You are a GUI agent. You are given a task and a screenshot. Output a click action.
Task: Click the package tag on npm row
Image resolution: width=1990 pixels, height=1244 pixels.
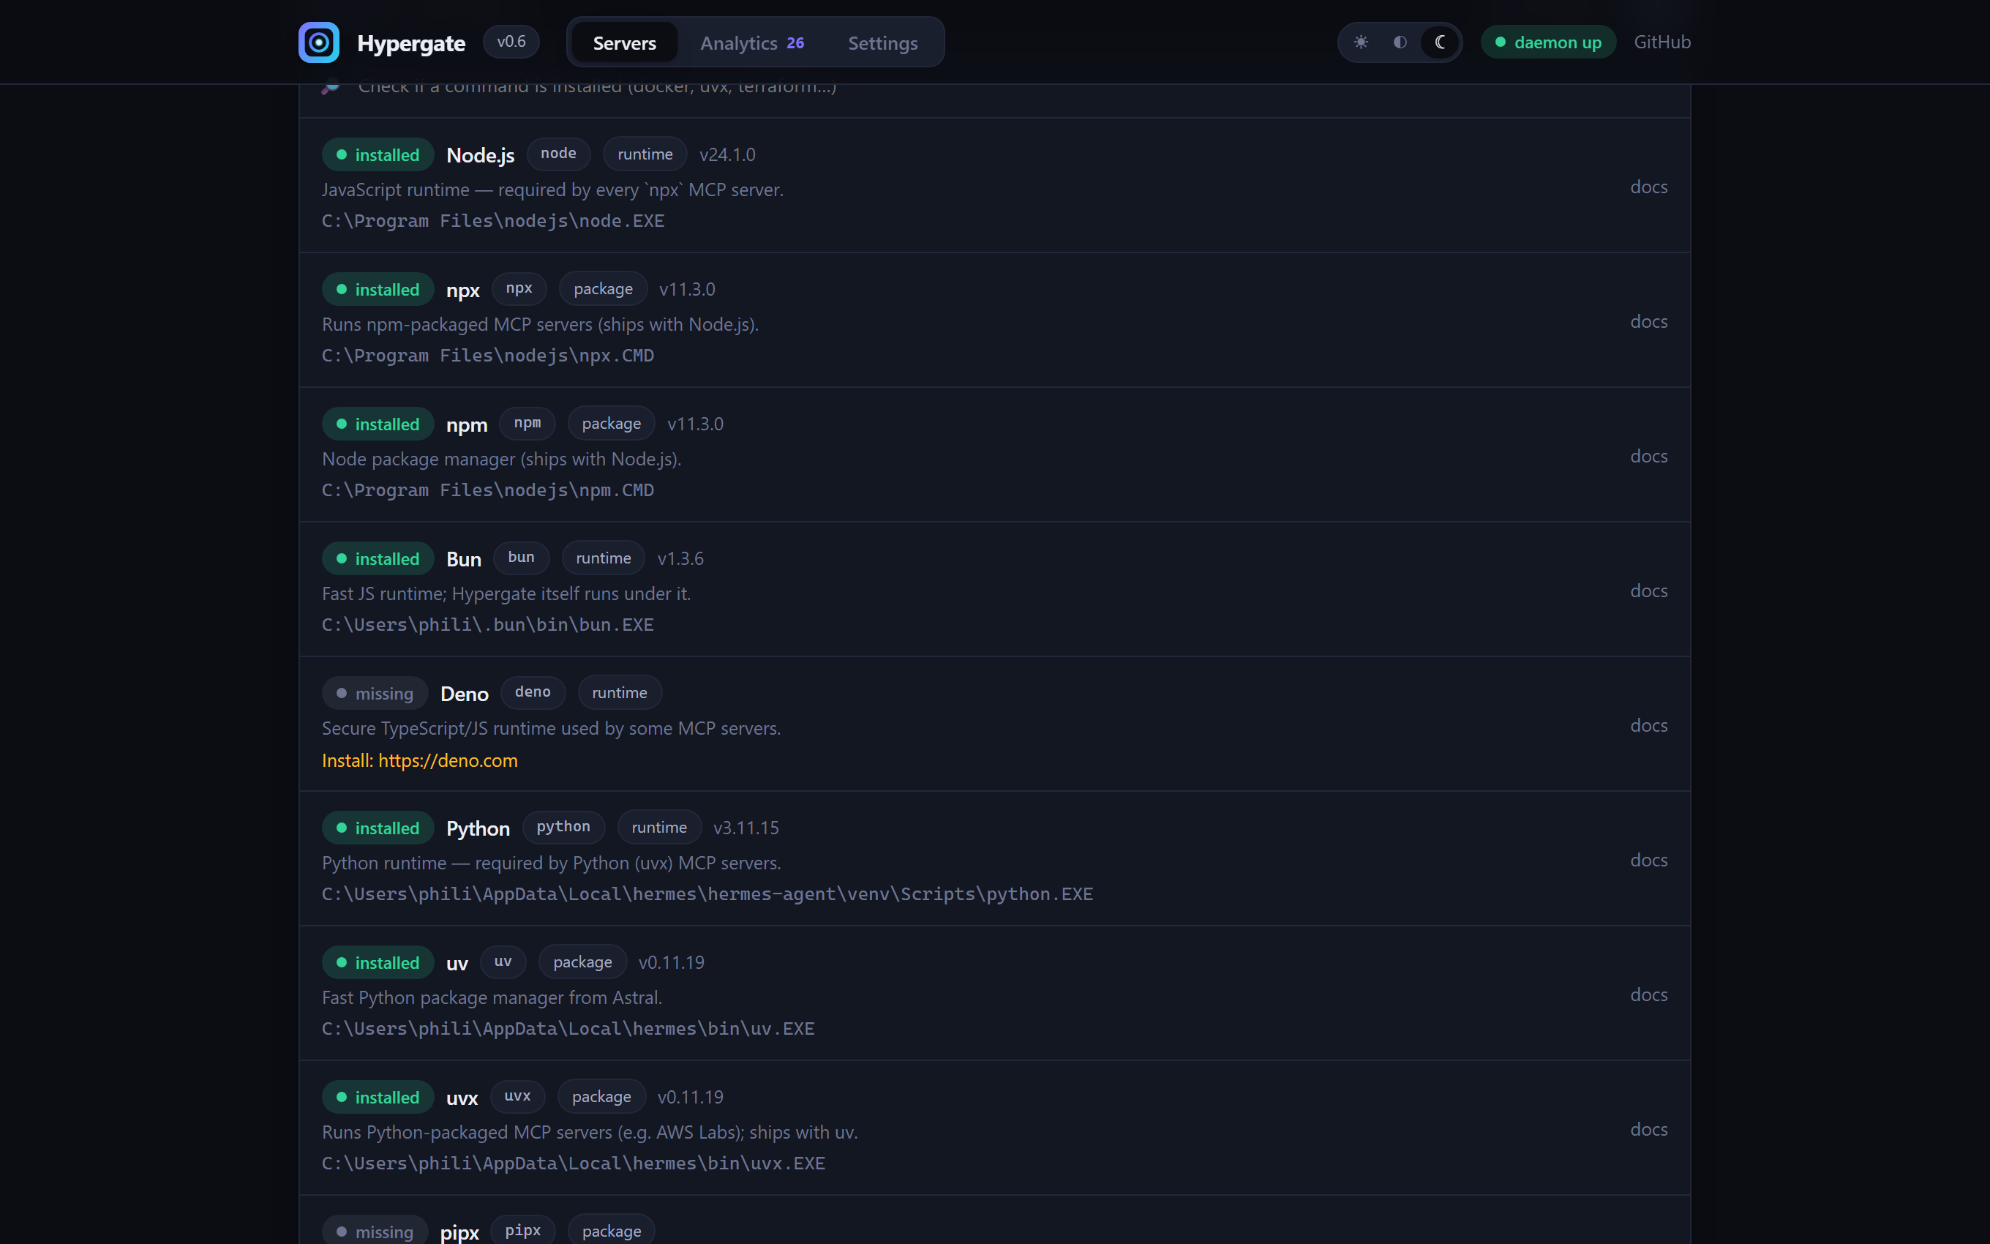(x=611, y=423)
